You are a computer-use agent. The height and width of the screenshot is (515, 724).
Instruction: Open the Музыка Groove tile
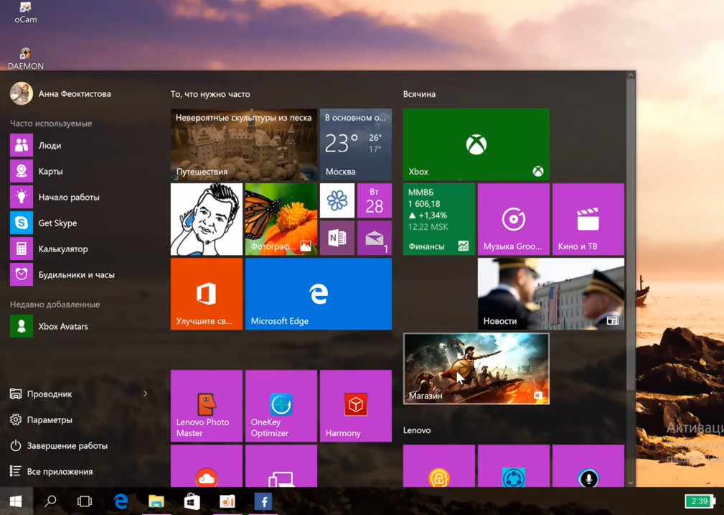tap(513, 219)
